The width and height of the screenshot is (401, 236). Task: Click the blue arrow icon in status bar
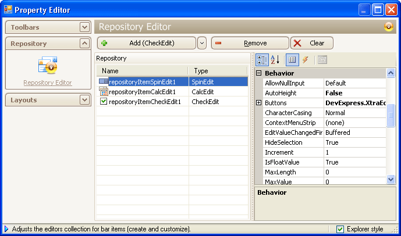6,229
